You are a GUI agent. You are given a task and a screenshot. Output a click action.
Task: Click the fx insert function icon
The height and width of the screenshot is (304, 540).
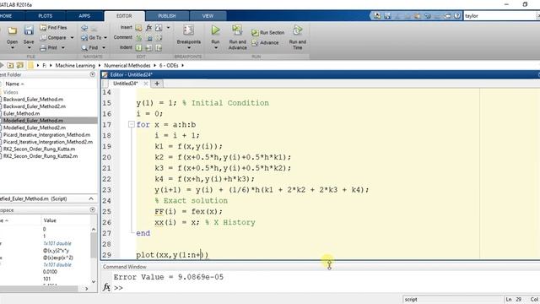148,28
